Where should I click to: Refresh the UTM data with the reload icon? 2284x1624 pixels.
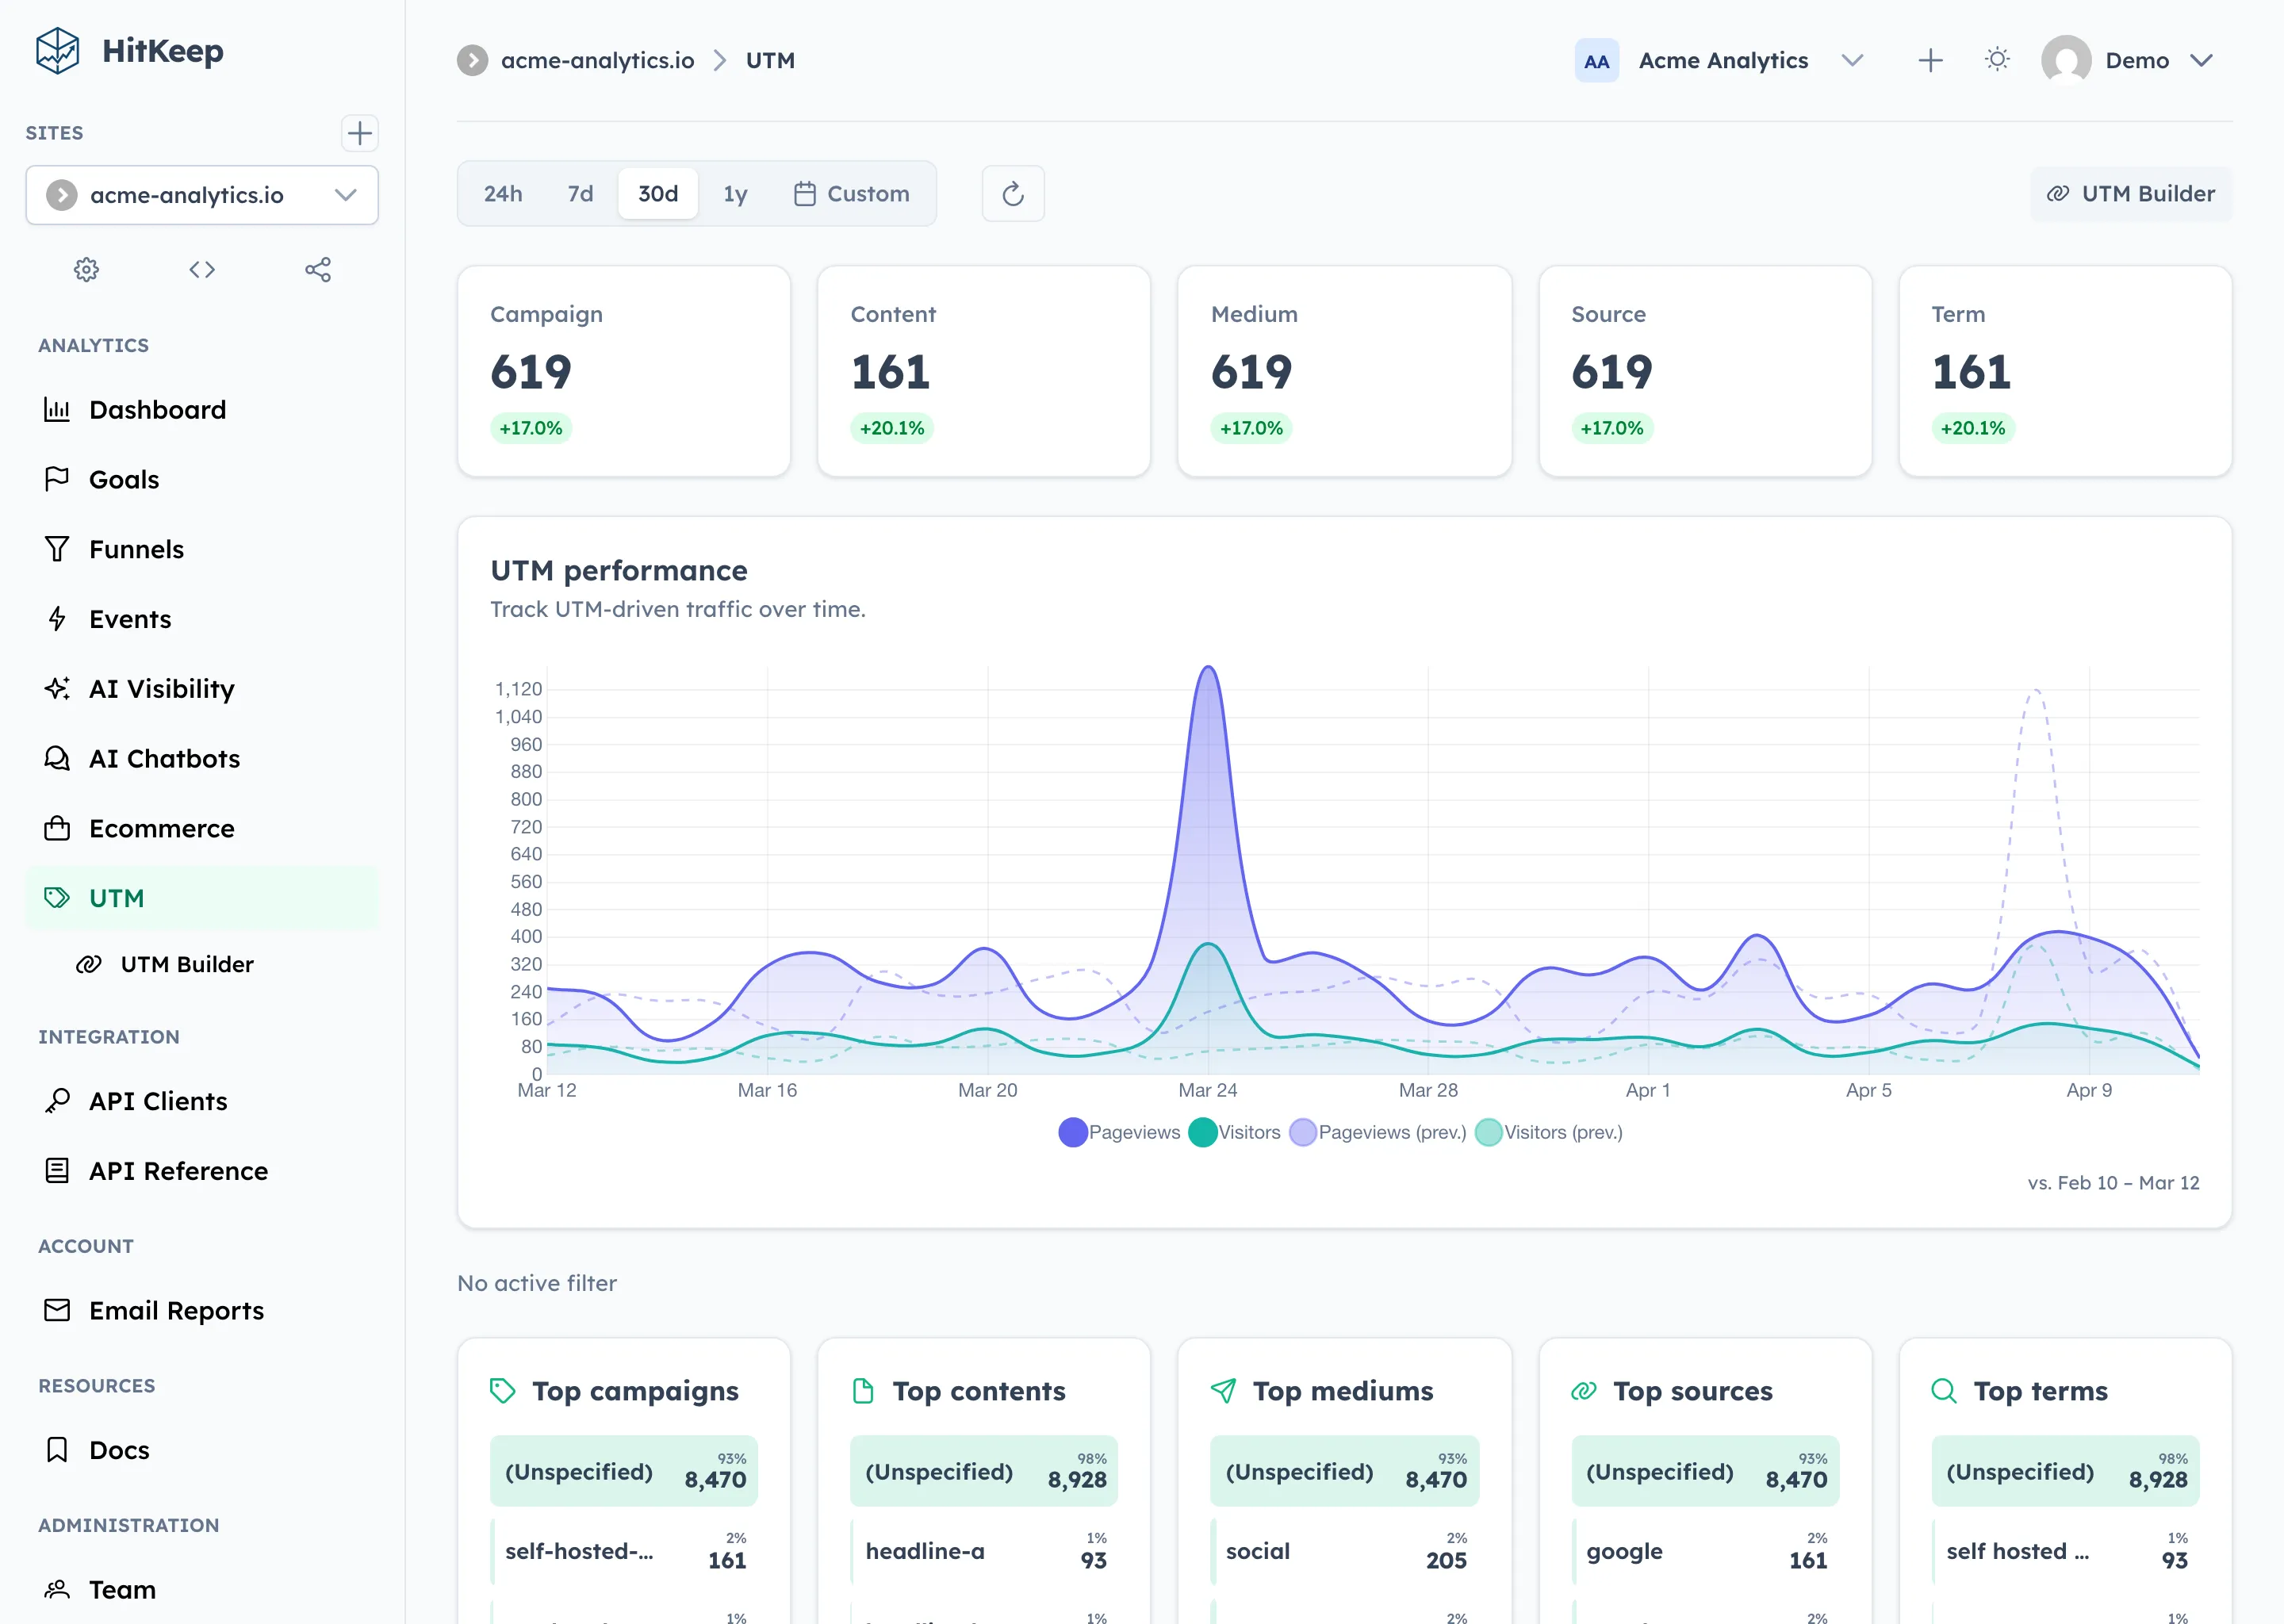[x=1013, y=193]
